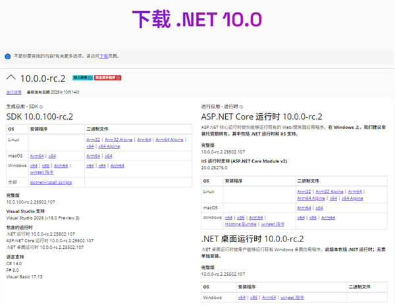Screen dimensions: 395x306
Task: Download SDK Windows x64 binary
Action: pos(90,165)
